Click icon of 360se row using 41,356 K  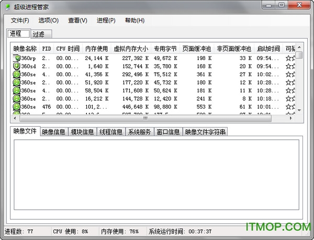17,74
